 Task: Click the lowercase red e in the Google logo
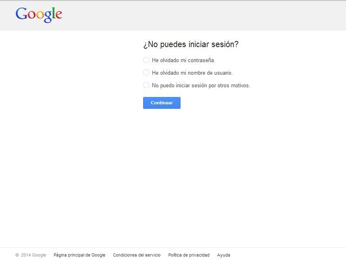click(59, 15)
